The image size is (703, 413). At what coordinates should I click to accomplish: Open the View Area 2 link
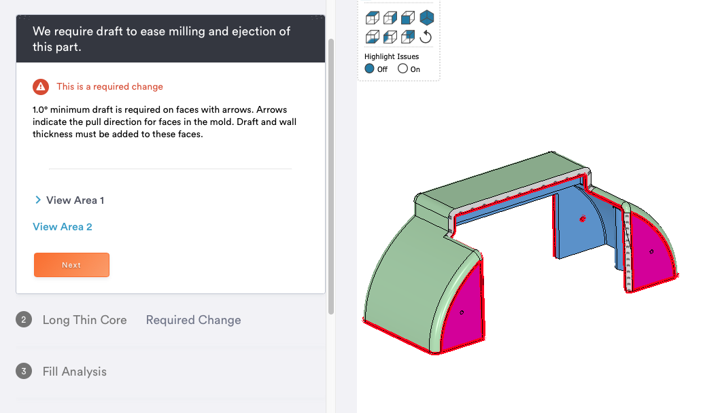pyautogui.click(x=63, y=227)
